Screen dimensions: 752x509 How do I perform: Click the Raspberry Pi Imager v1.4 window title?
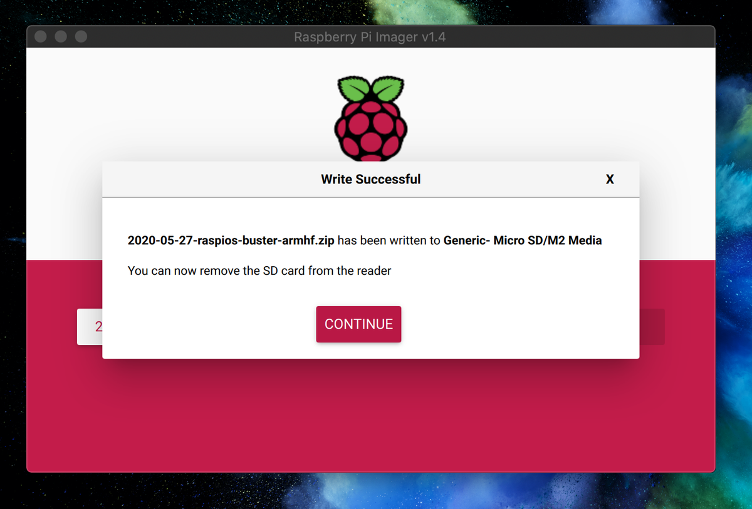click(370, 37)
